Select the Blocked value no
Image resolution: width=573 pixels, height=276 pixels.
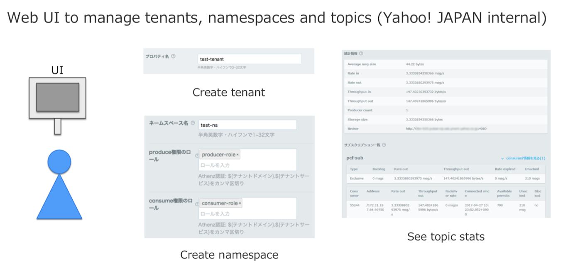click(537, 205)
